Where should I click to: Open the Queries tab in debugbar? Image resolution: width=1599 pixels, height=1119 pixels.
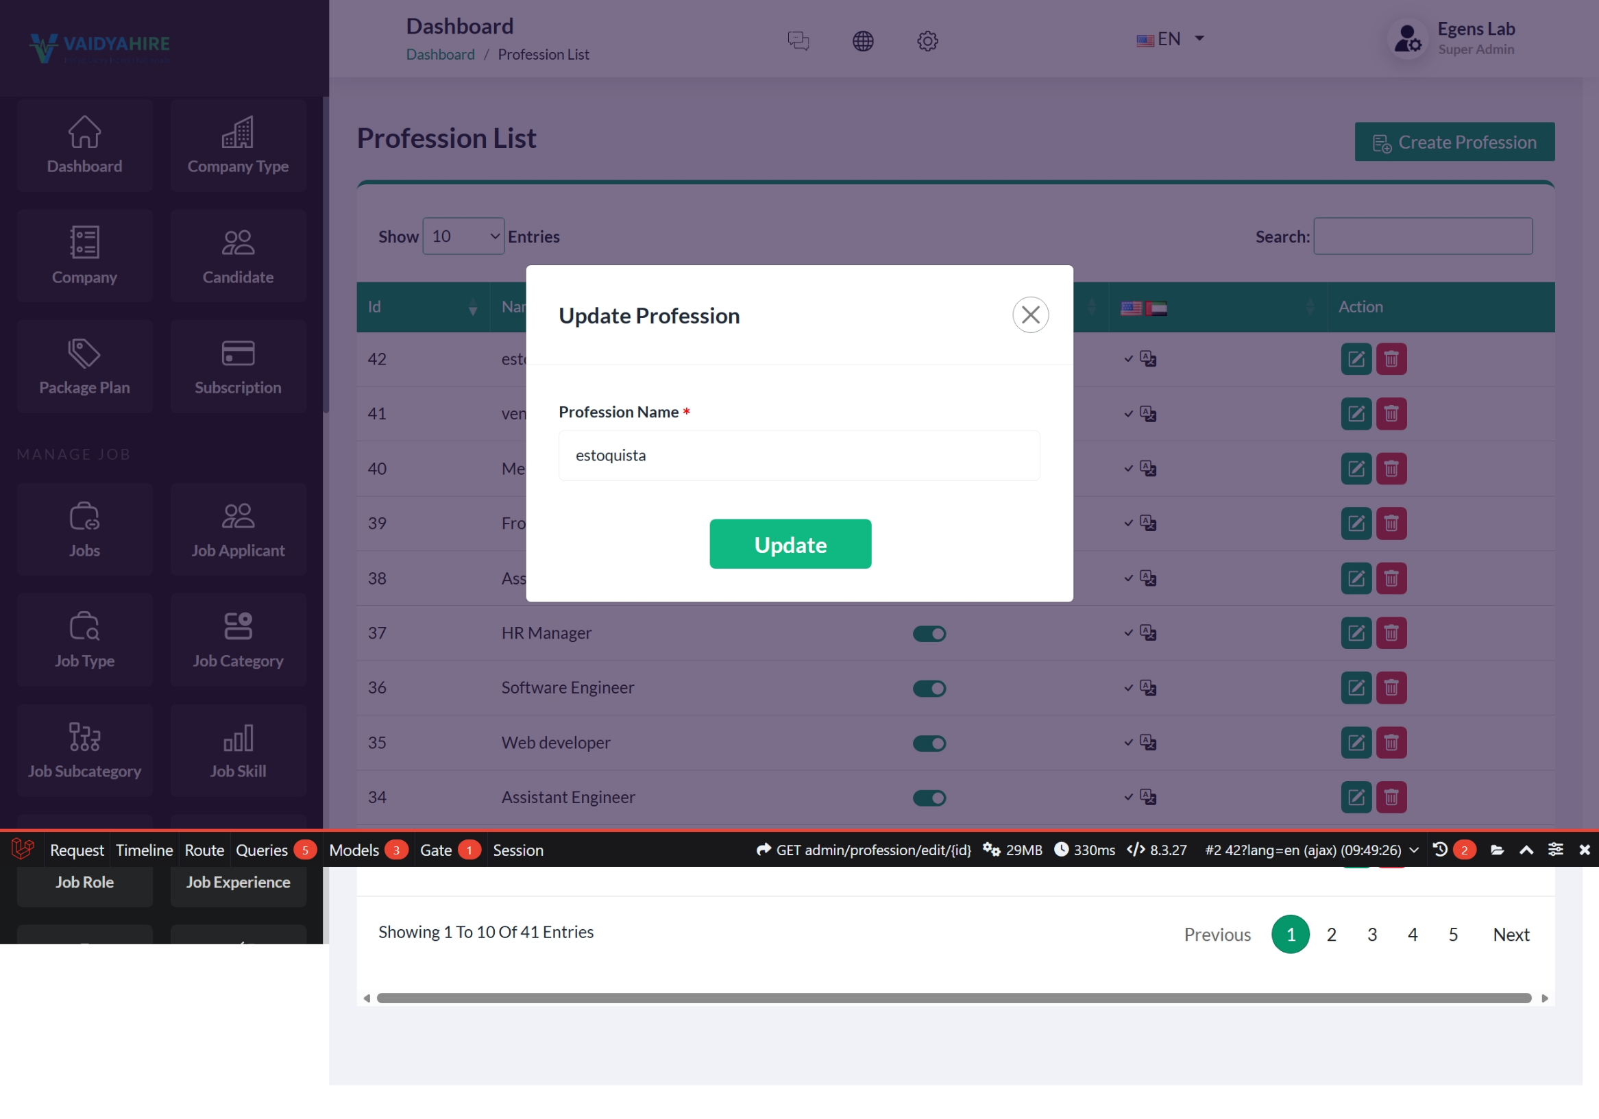pyautogui.click(x=262, y=850)
